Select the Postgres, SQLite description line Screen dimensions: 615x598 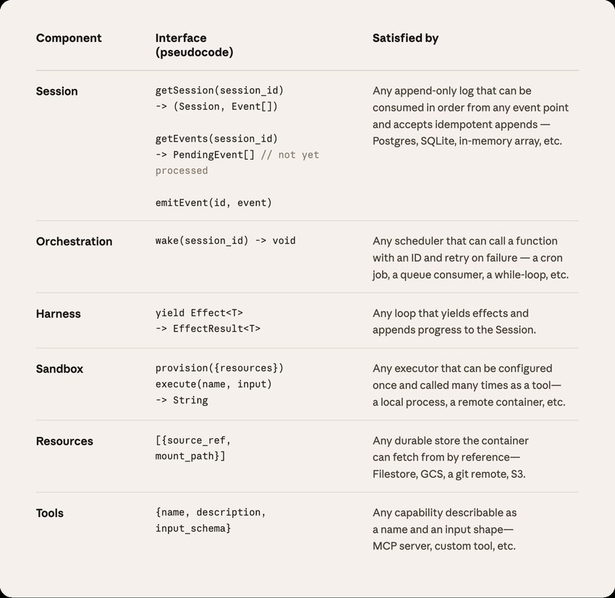coord(467,141)
